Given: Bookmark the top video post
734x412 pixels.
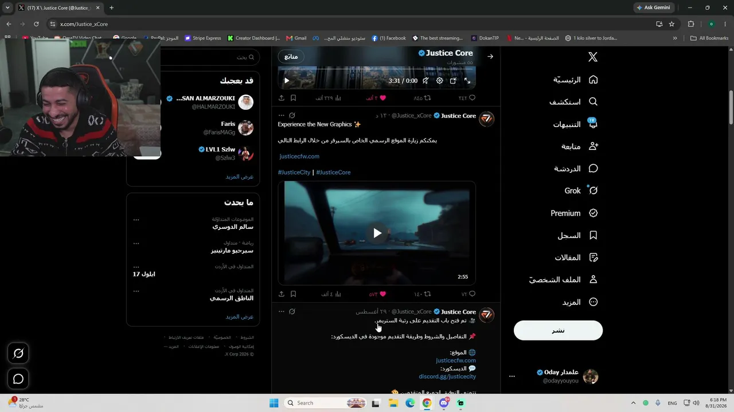Looking at the screenshot, I should coord(293,98).
